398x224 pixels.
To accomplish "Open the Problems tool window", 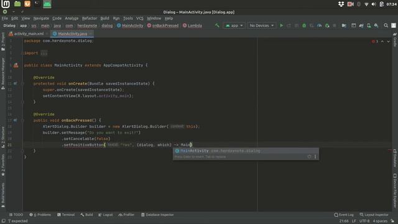I will point(40,215).
